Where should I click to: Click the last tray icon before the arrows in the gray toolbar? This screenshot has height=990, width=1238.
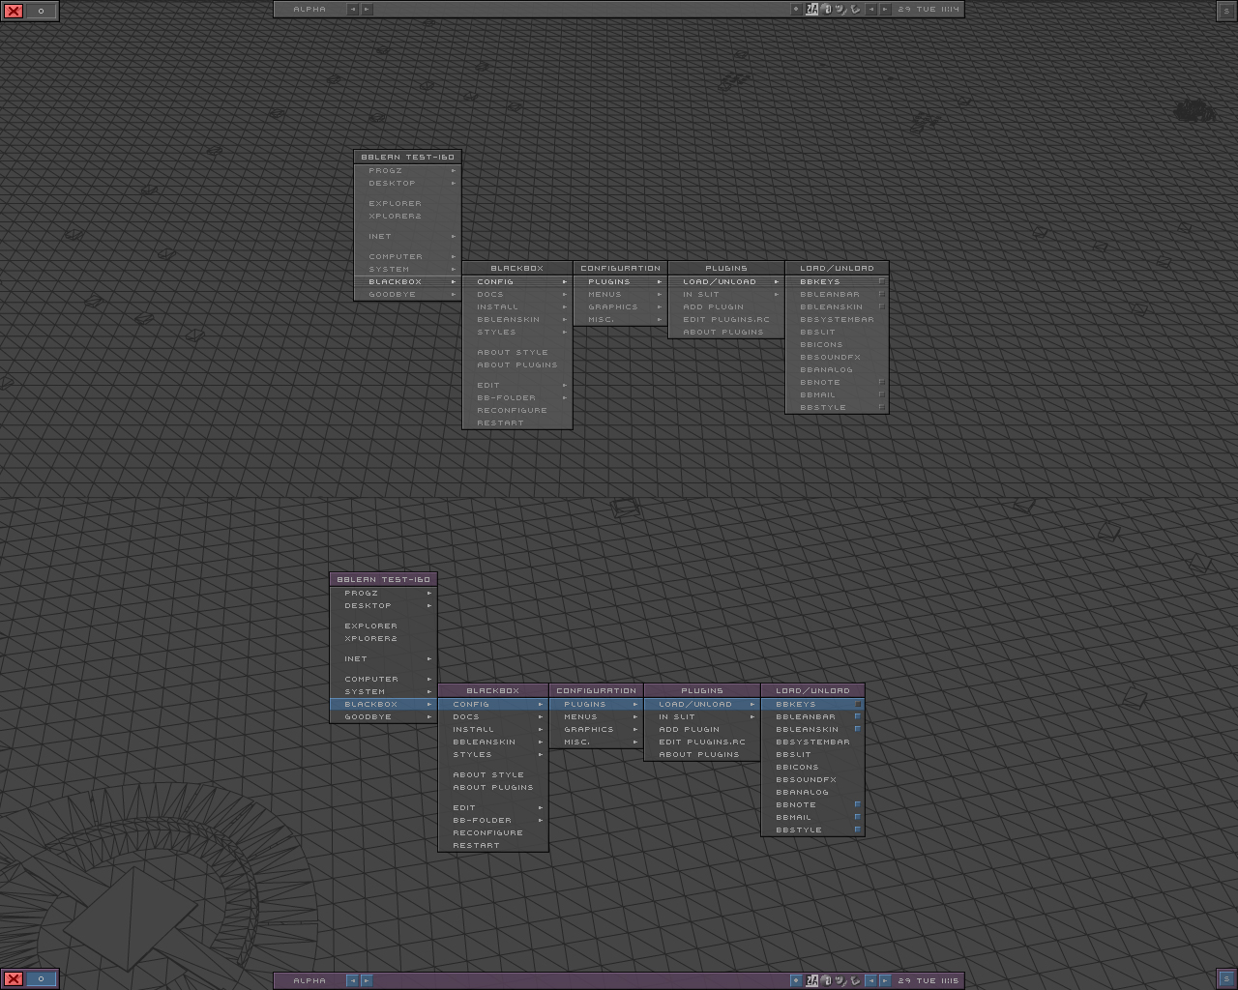click(x=855, y=9)
